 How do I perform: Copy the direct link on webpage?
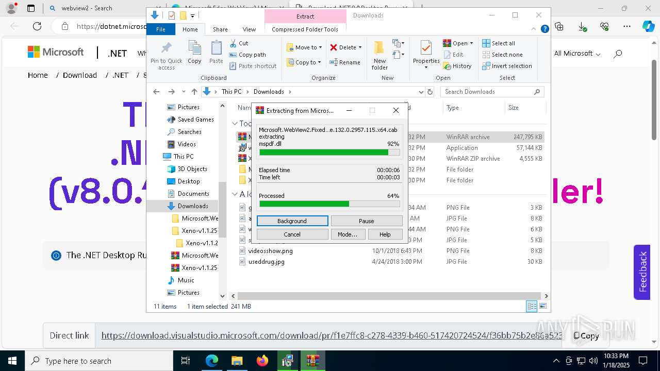pyautogui.click(x=586, y=335)
